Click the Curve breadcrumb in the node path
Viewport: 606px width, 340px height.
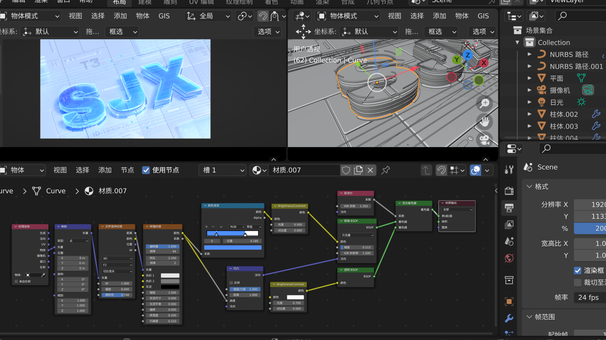56,191
